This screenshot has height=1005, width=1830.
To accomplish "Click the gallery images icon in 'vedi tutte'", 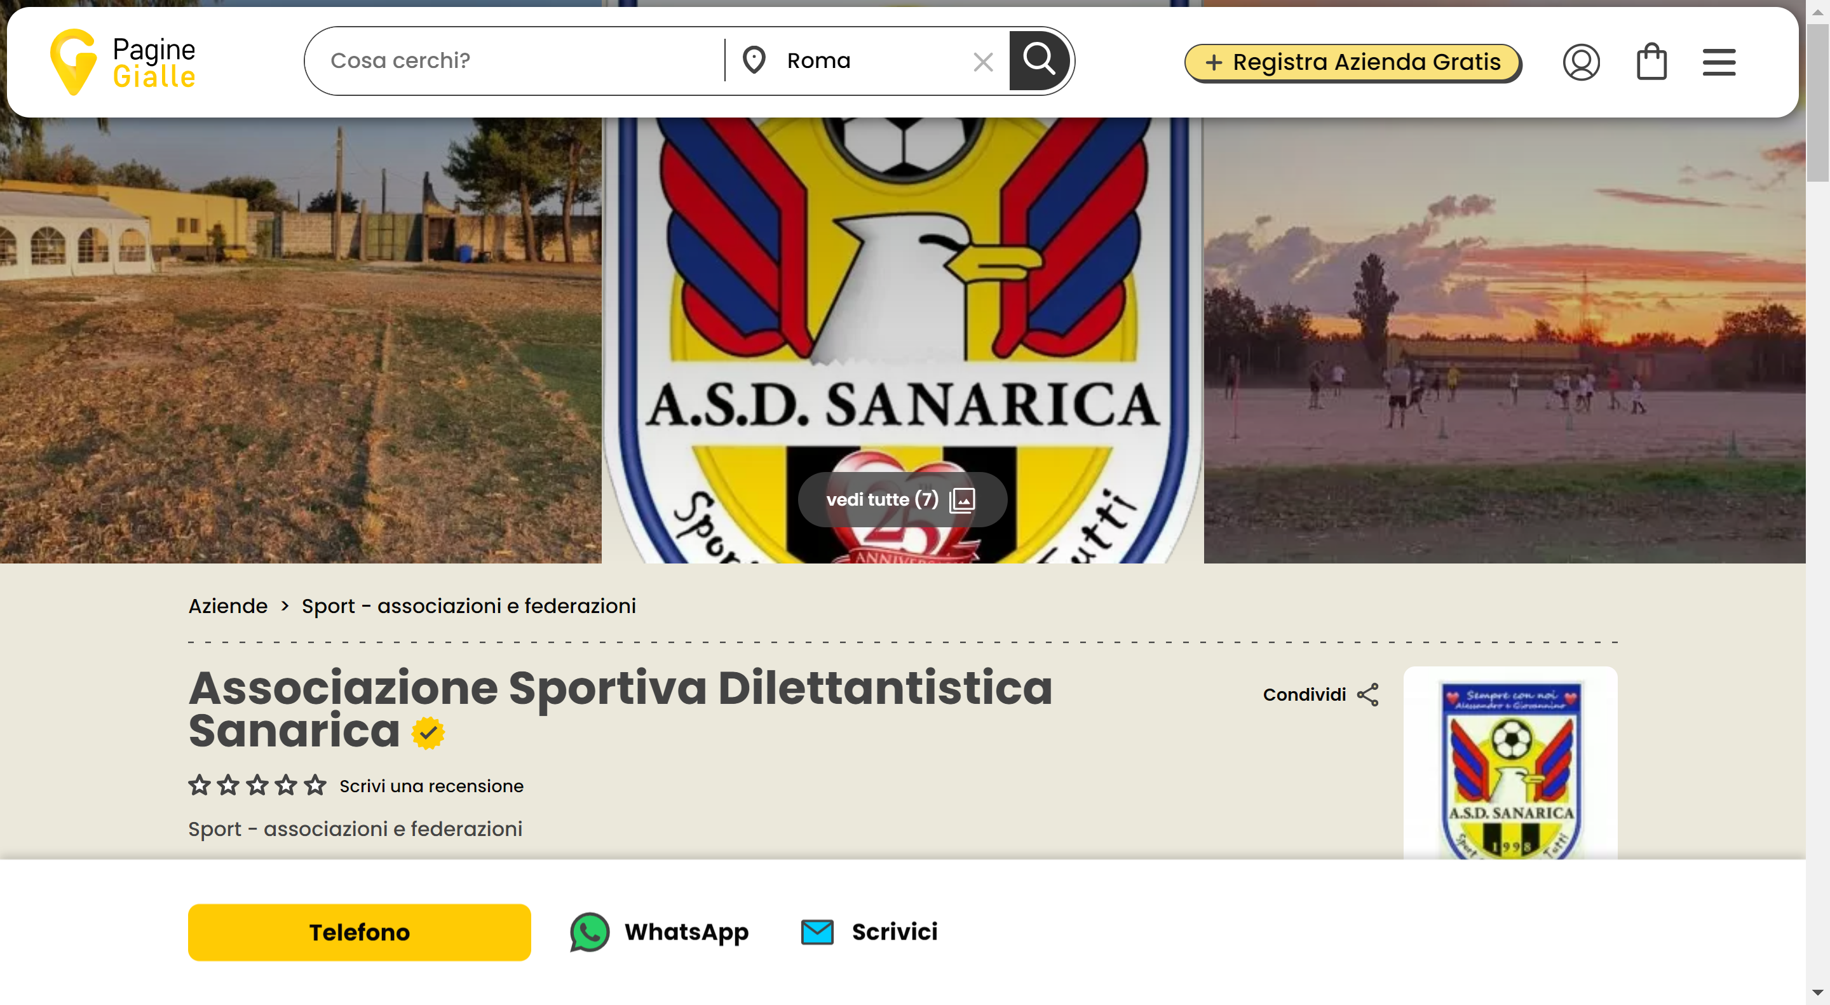I will point(962,500).
